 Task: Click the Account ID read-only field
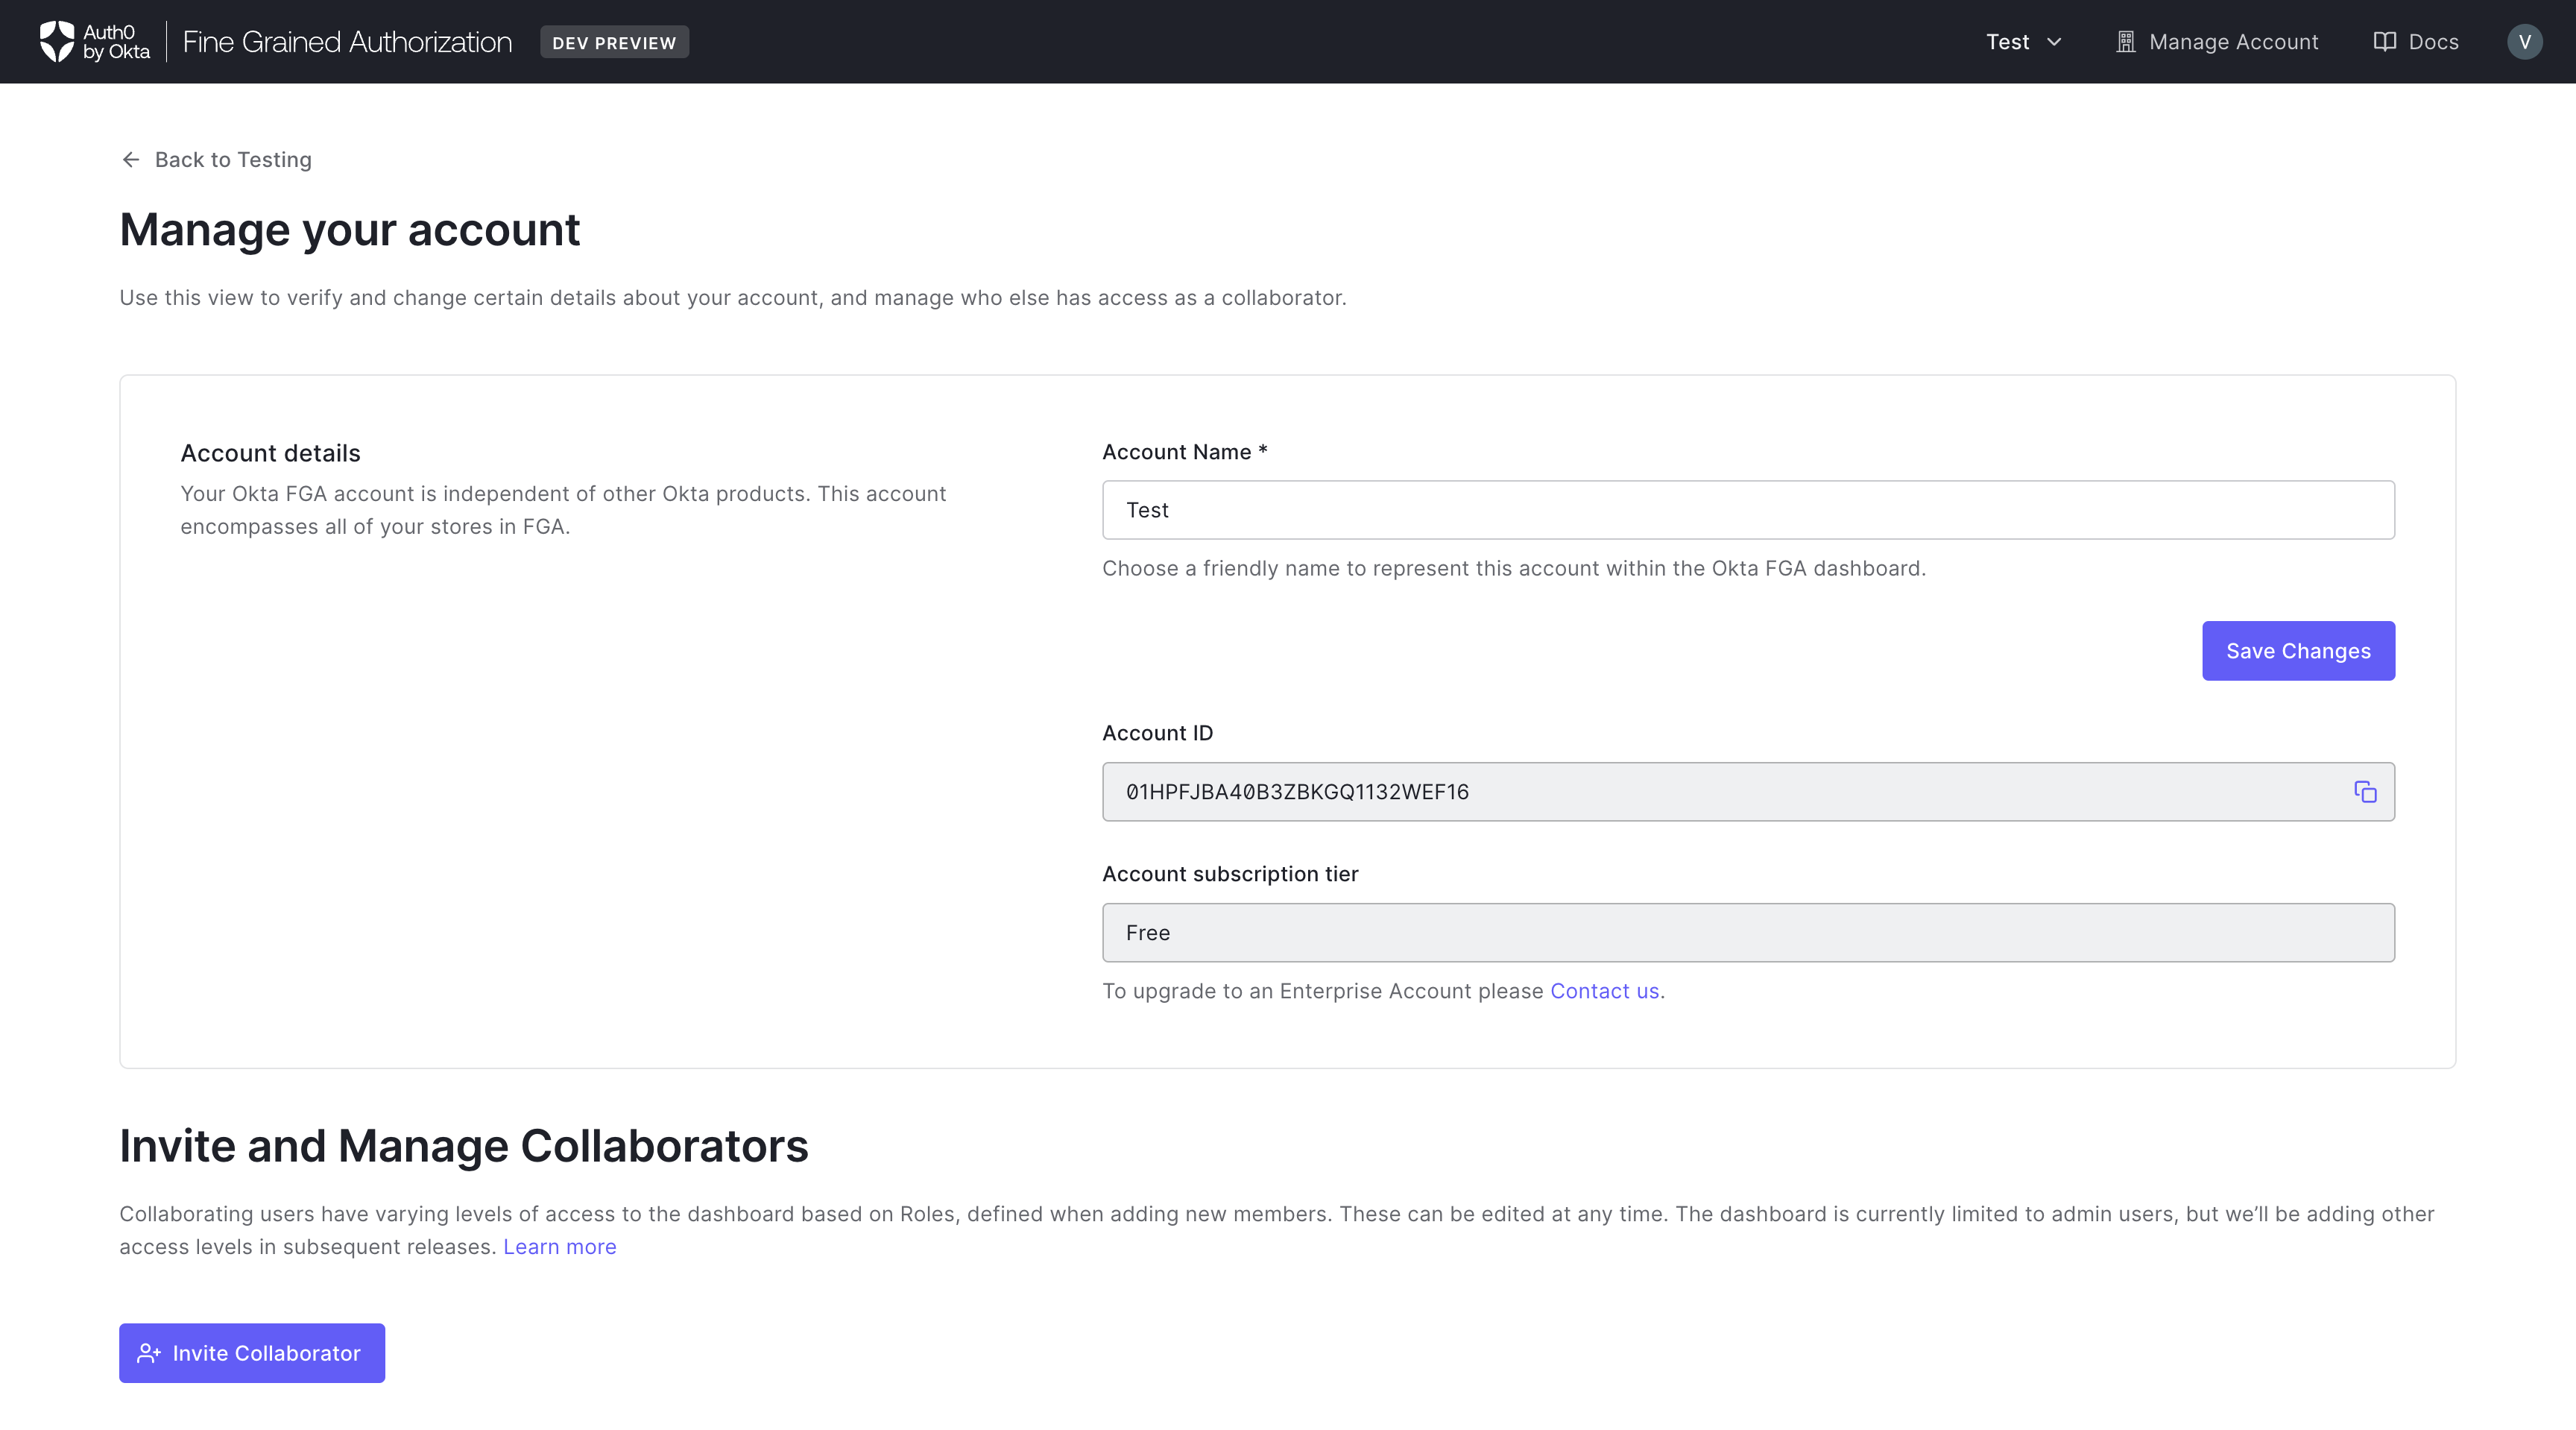click(1748, 792)
